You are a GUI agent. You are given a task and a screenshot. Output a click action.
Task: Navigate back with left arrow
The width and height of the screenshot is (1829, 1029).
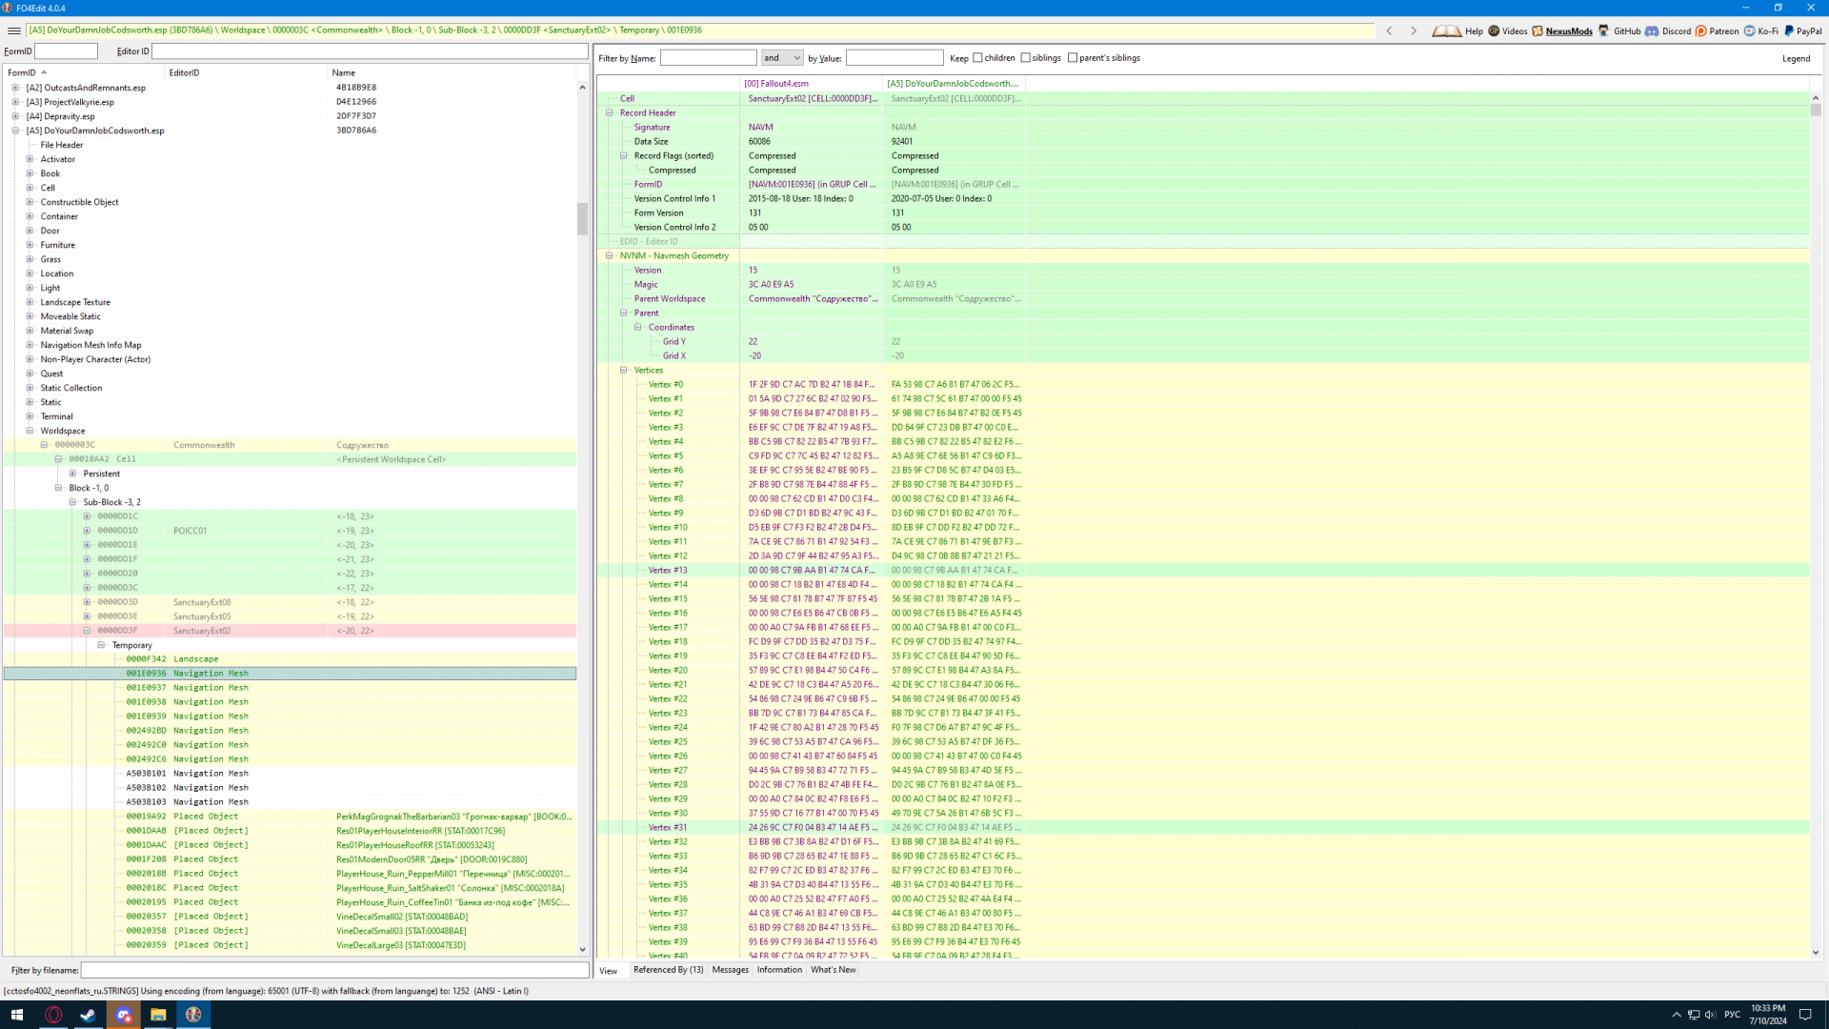pyautogui.click(x=1390, y=30)
